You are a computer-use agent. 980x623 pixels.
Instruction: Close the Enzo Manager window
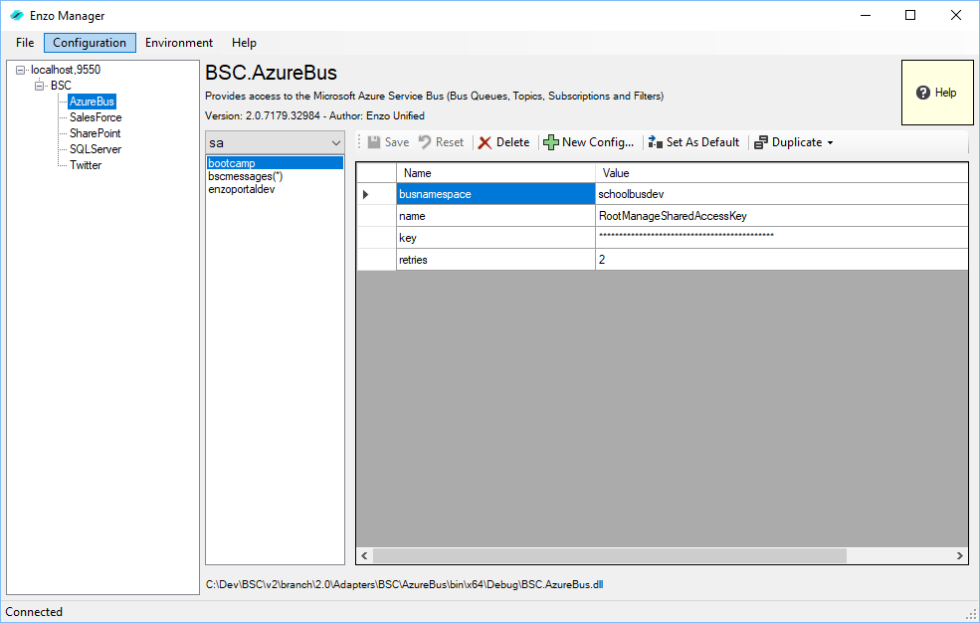click(956, 16)
